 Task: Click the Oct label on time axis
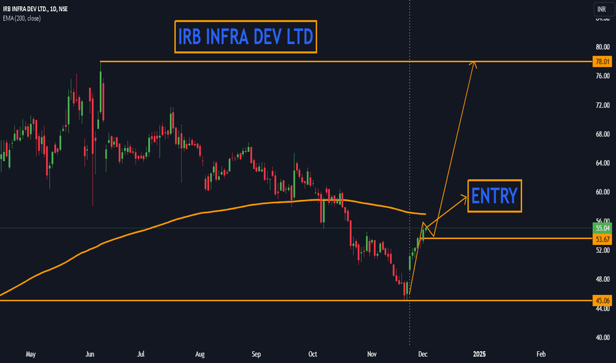313,354
